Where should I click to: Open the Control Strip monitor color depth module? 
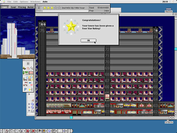pos(45,131)
